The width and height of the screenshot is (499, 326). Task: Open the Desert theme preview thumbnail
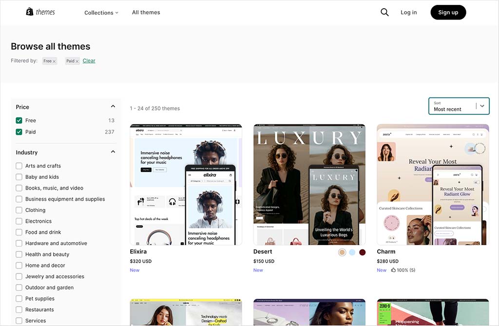point(309,185)
